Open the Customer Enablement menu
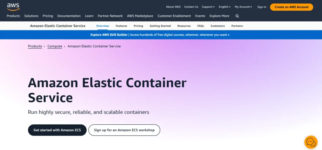The height and width of the screenshot is (150, 322). pos(174,16)
